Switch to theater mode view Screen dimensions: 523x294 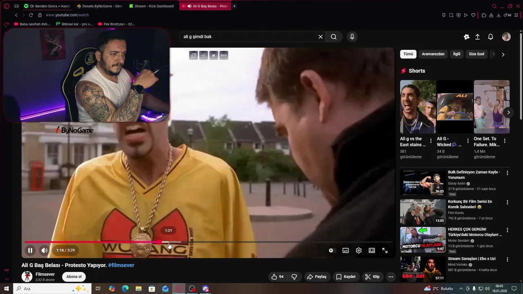[x=372, y=250]
